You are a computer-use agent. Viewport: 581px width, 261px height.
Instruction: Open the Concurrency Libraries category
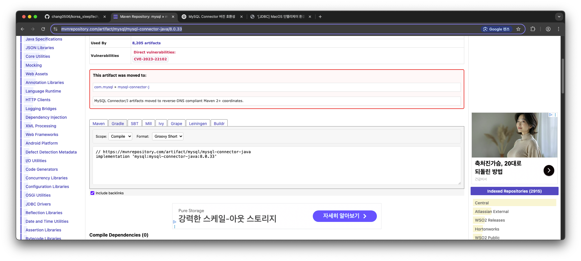[47, 178]
